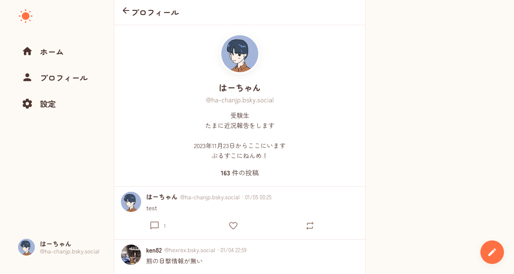
Task: Compose a new post with pencil button
Action: [x=492, y=252]
